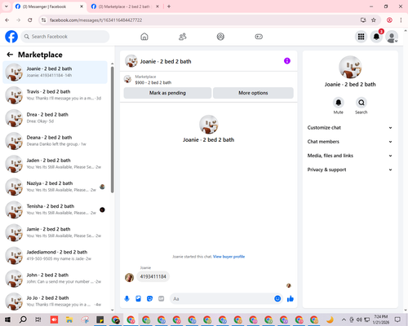This screenshot has width=408, height=326.
Task: Open conversation information purple icon
Action: click(287, 61)
